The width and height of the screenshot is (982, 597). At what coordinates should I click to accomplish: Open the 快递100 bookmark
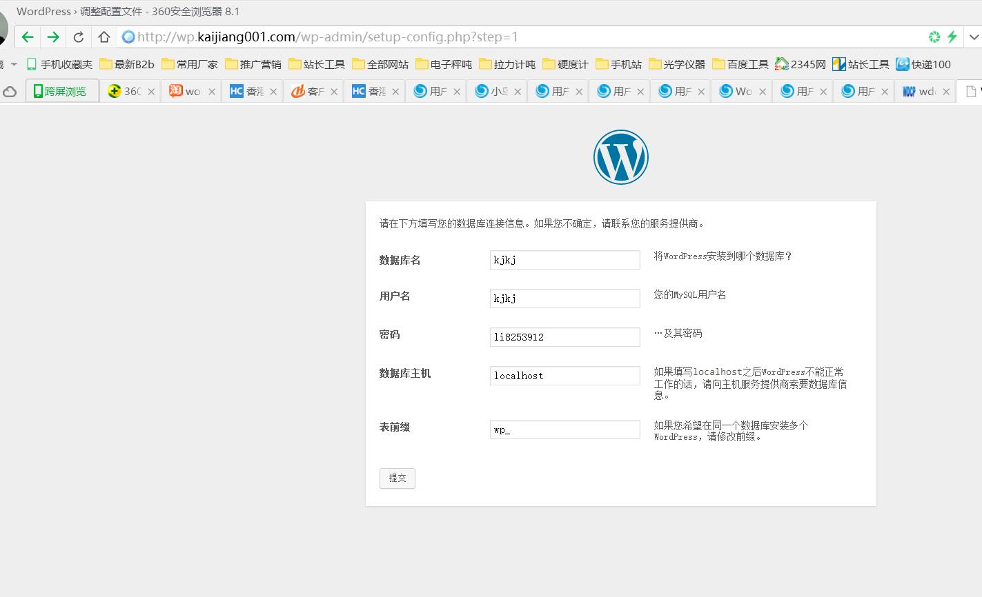click(x=923, y=64)
